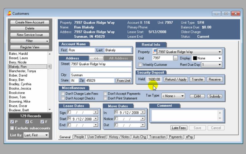Click the First name input field
246x154 pixels.
click(x=81, y=50)
